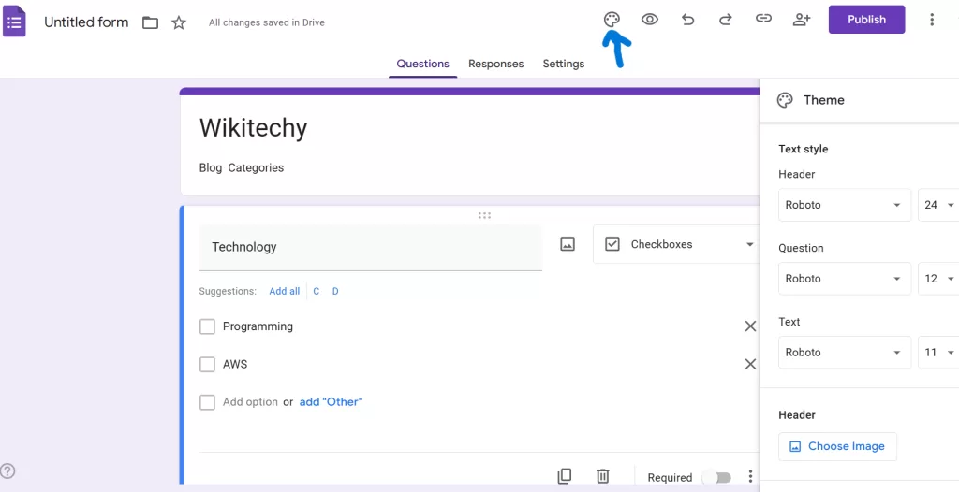The height and width of the screenshot is (492, 959).
Task: Open the Question font size 12 dropdown
Action: tap(938, 279)
